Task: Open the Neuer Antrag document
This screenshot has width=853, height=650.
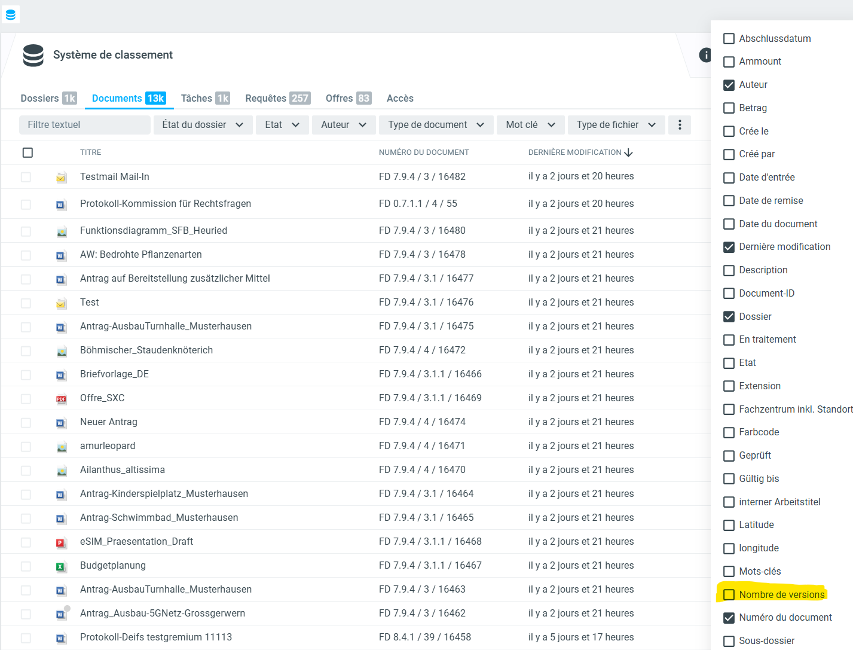Action: [x=109, y=422]
